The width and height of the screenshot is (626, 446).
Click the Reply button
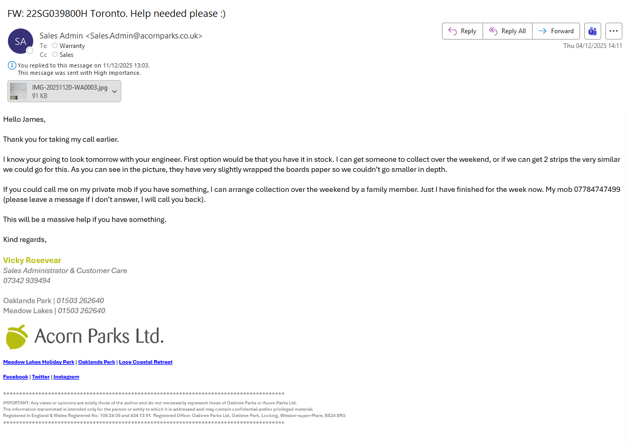(462, 31)
